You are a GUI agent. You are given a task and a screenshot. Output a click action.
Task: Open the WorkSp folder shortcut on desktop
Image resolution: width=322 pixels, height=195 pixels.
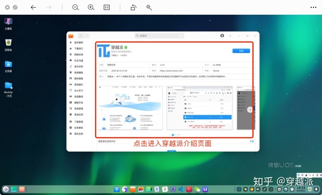click(8, 89)
